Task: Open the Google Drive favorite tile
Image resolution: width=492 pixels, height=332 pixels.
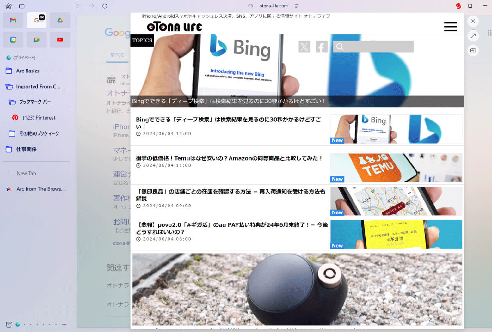Action: pos(60,20)
